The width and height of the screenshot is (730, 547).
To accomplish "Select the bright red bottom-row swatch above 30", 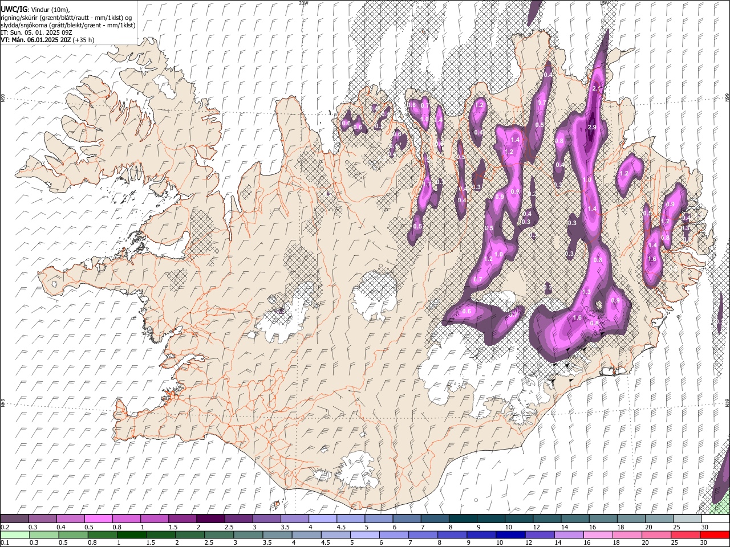I will pyautogui.click(x=715, y=534).
